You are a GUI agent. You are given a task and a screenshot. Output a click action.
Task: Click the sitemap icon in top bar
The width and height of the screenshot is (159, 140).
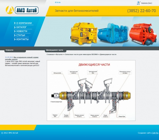60,2
